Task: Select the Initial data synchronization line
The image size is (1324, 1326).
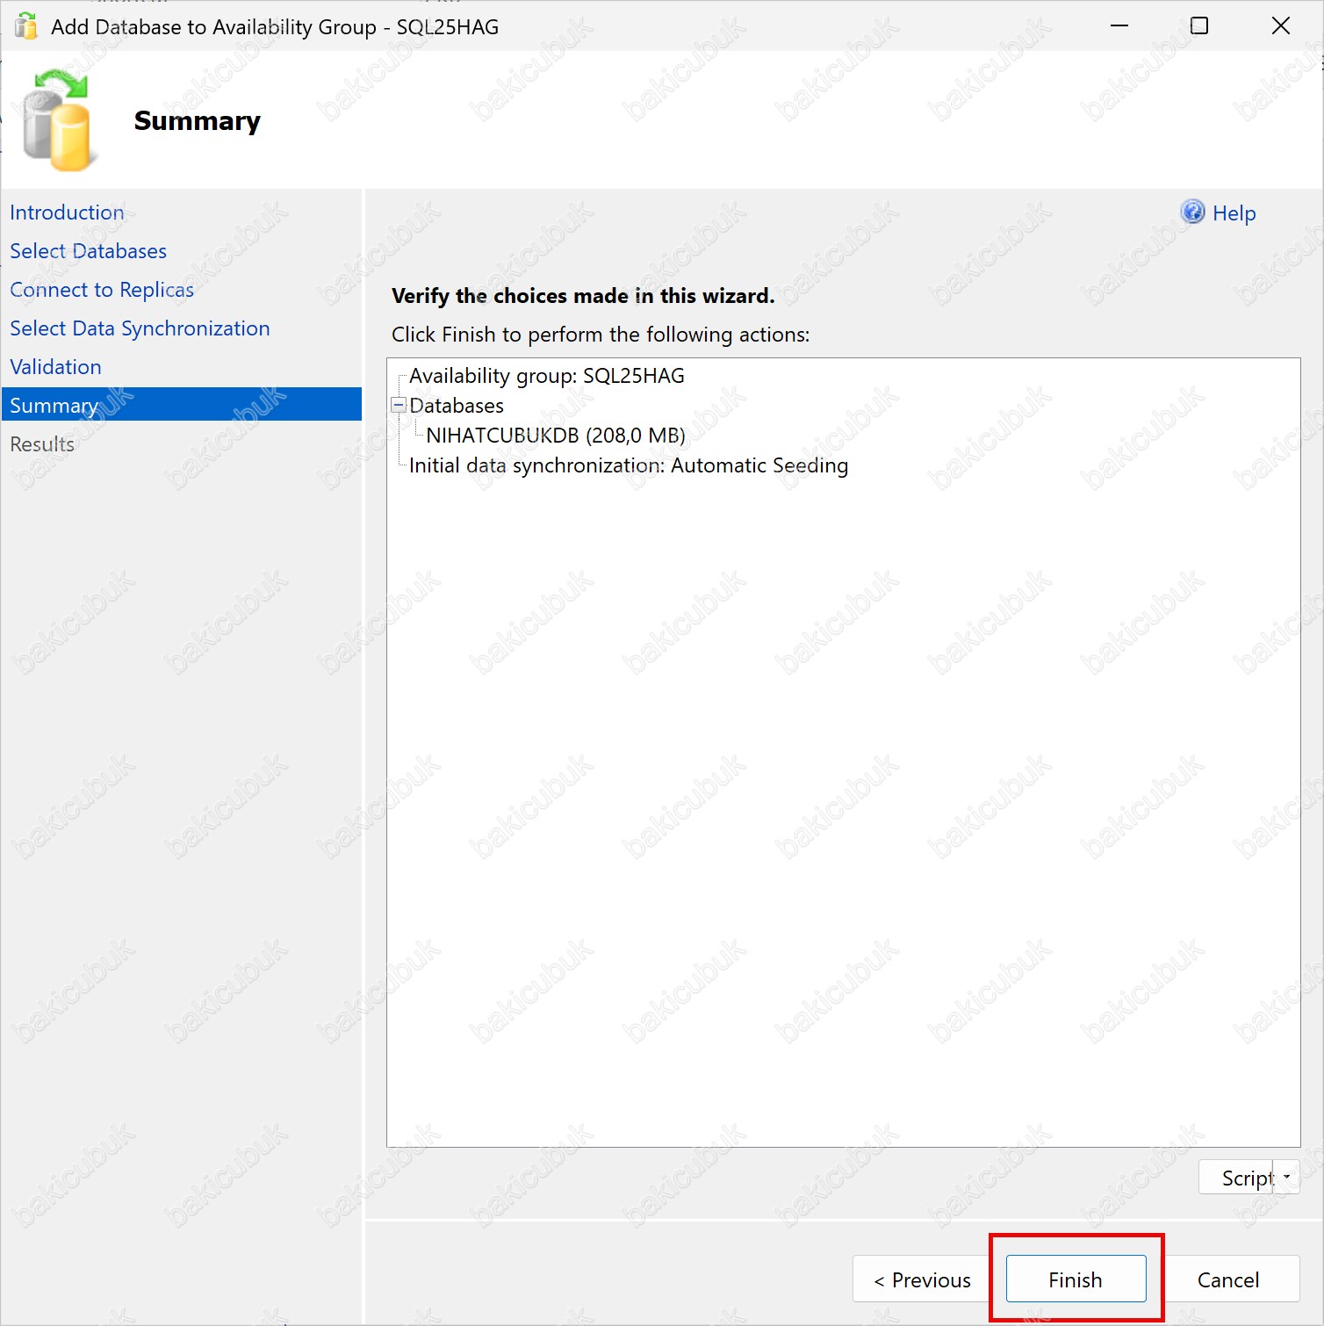Action: (628, 465)
